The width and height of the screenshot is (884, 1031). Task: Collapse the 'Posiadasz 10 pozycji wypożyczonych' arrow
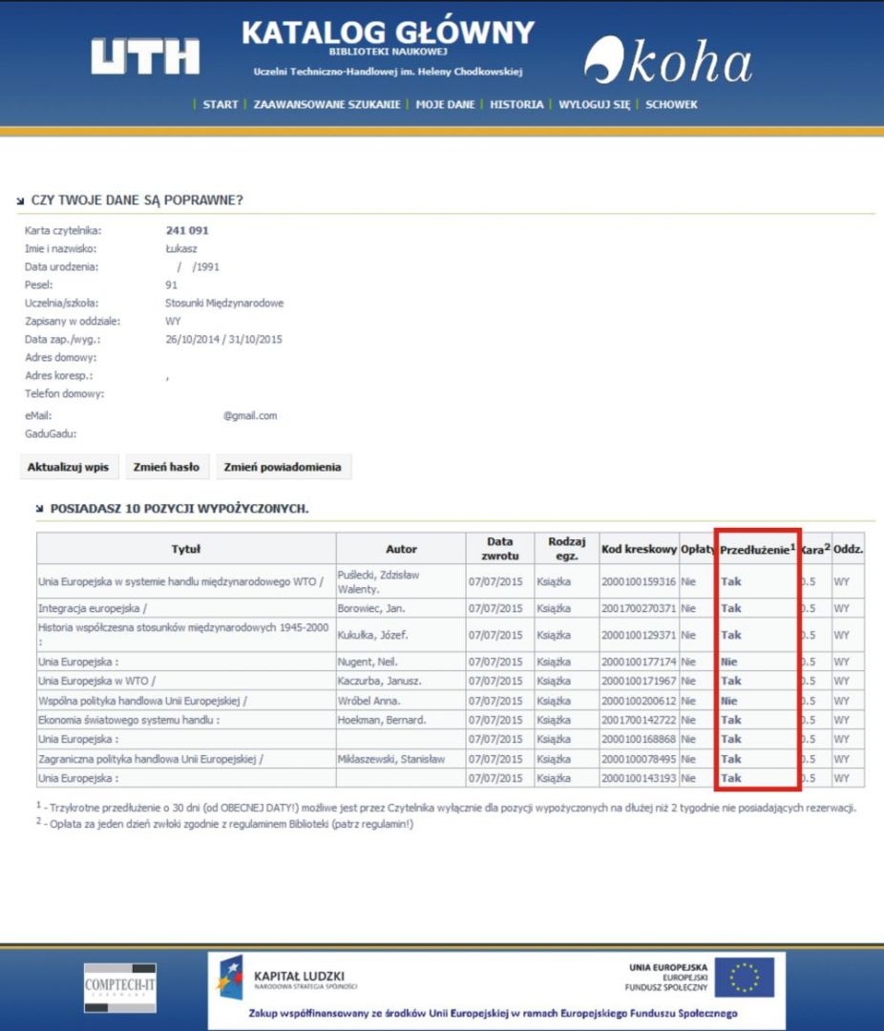click(39, 509)
